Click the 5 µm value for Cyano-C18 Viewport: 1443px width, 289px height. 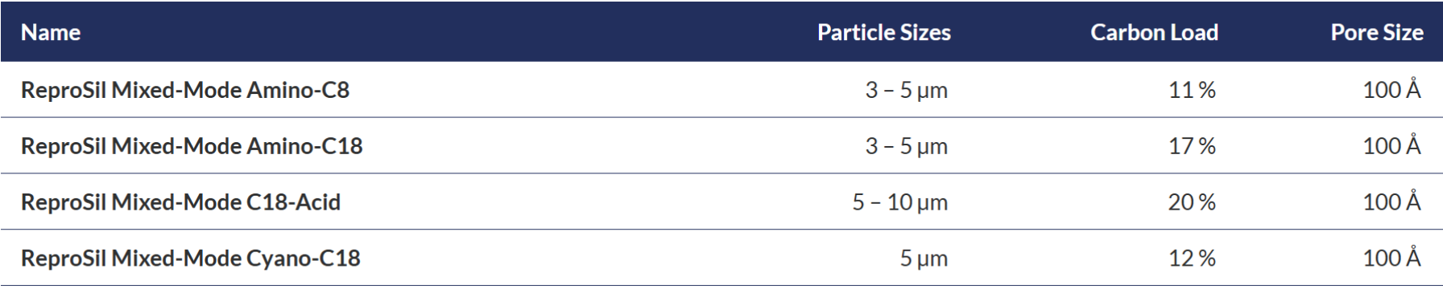[x=923, y=258]
